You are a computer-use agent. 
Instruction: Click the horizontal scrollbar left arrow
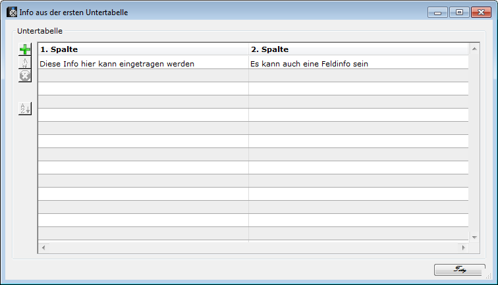click(43, 247)
